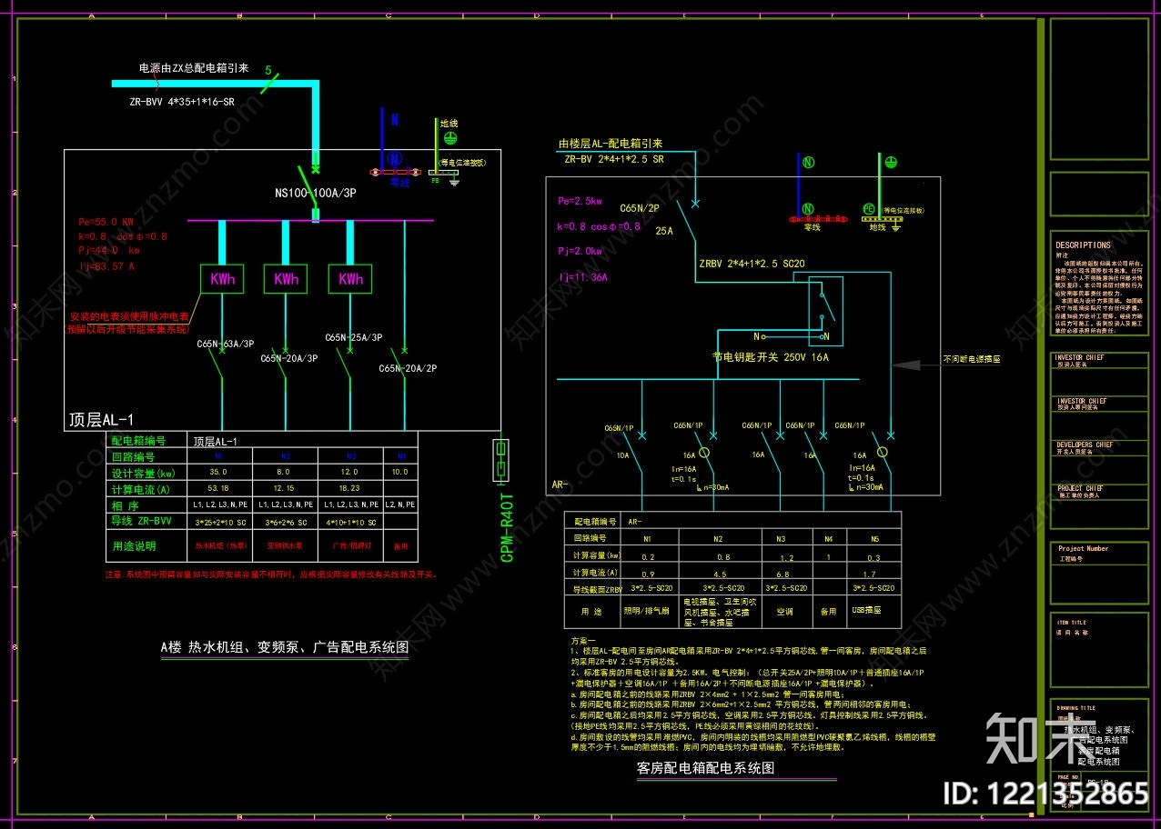Click the vertical label 'CPM-R40T'
This screenshot has width=1161, height=829.
point(508,527)
